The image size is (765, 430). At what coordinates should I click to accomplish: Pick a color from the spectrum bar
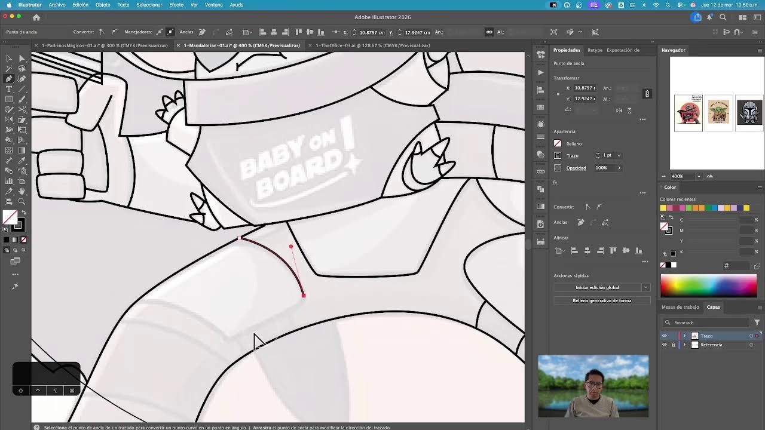tap(708, 285)
